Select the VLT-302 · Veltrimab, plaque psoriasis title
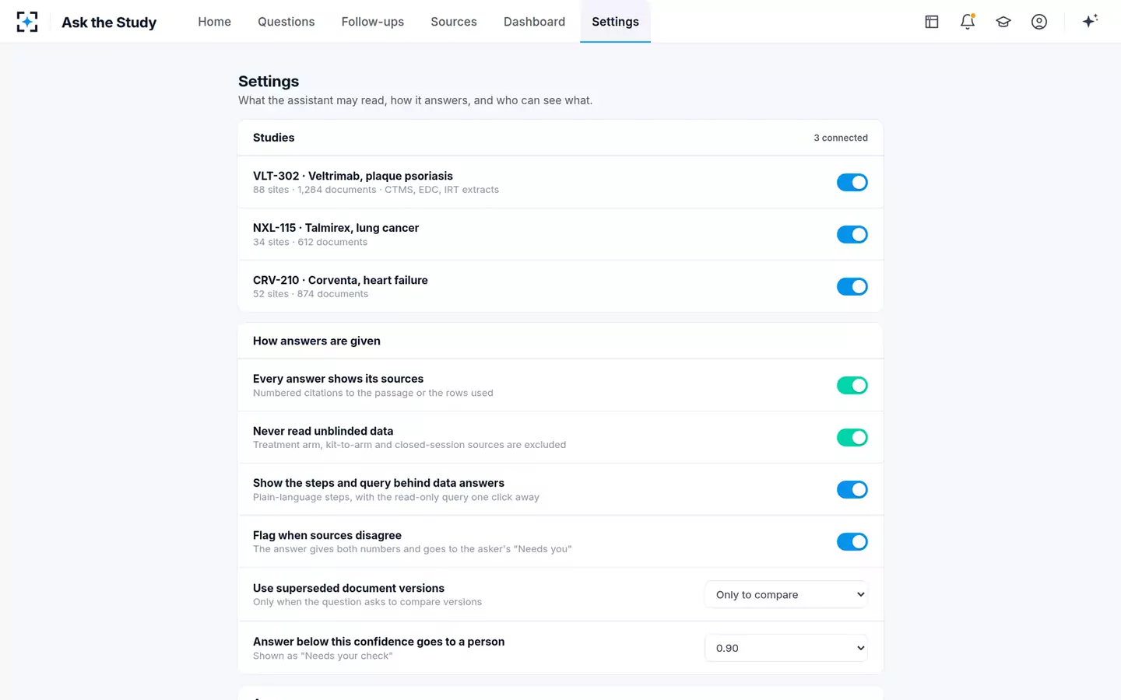Viewport: 1121px width, 700px height. (353, 176)
